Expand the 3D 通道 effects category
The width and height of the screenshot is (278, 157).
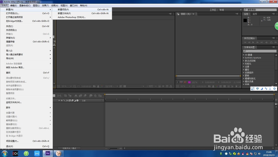pos(244,55)
